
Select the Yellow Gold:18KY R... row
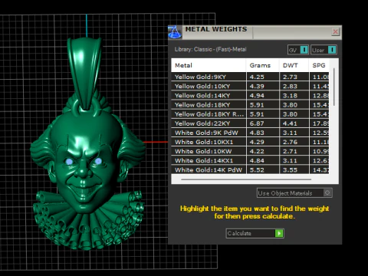click(x=250, y=114)
